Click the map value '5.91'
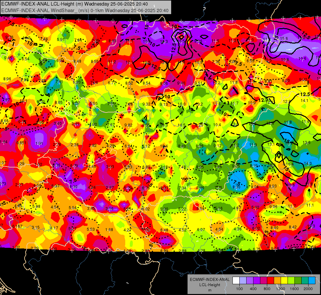321x295 pixels. (x=61, y=40)
